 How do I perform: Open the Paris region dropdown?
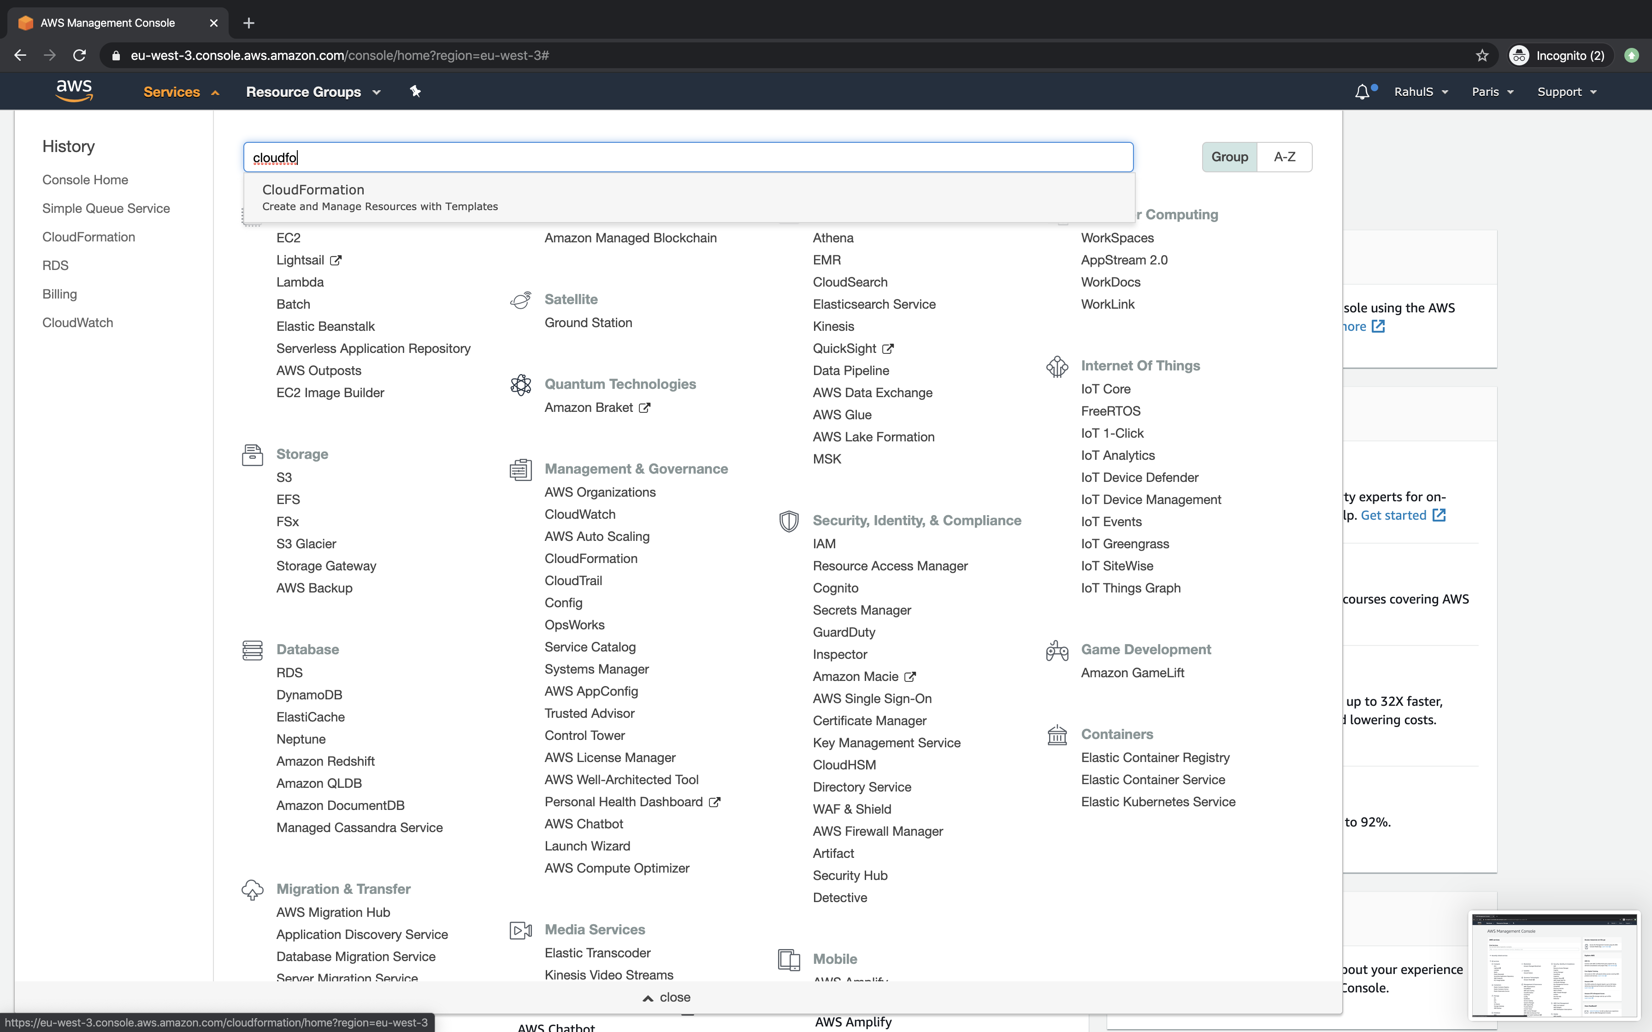(x=1492, y=92)
